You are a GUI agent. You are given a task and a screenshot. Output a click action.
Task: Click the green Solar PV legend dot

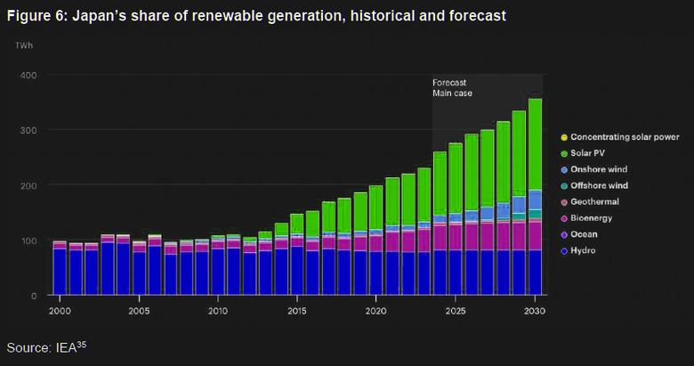[564, 154]
